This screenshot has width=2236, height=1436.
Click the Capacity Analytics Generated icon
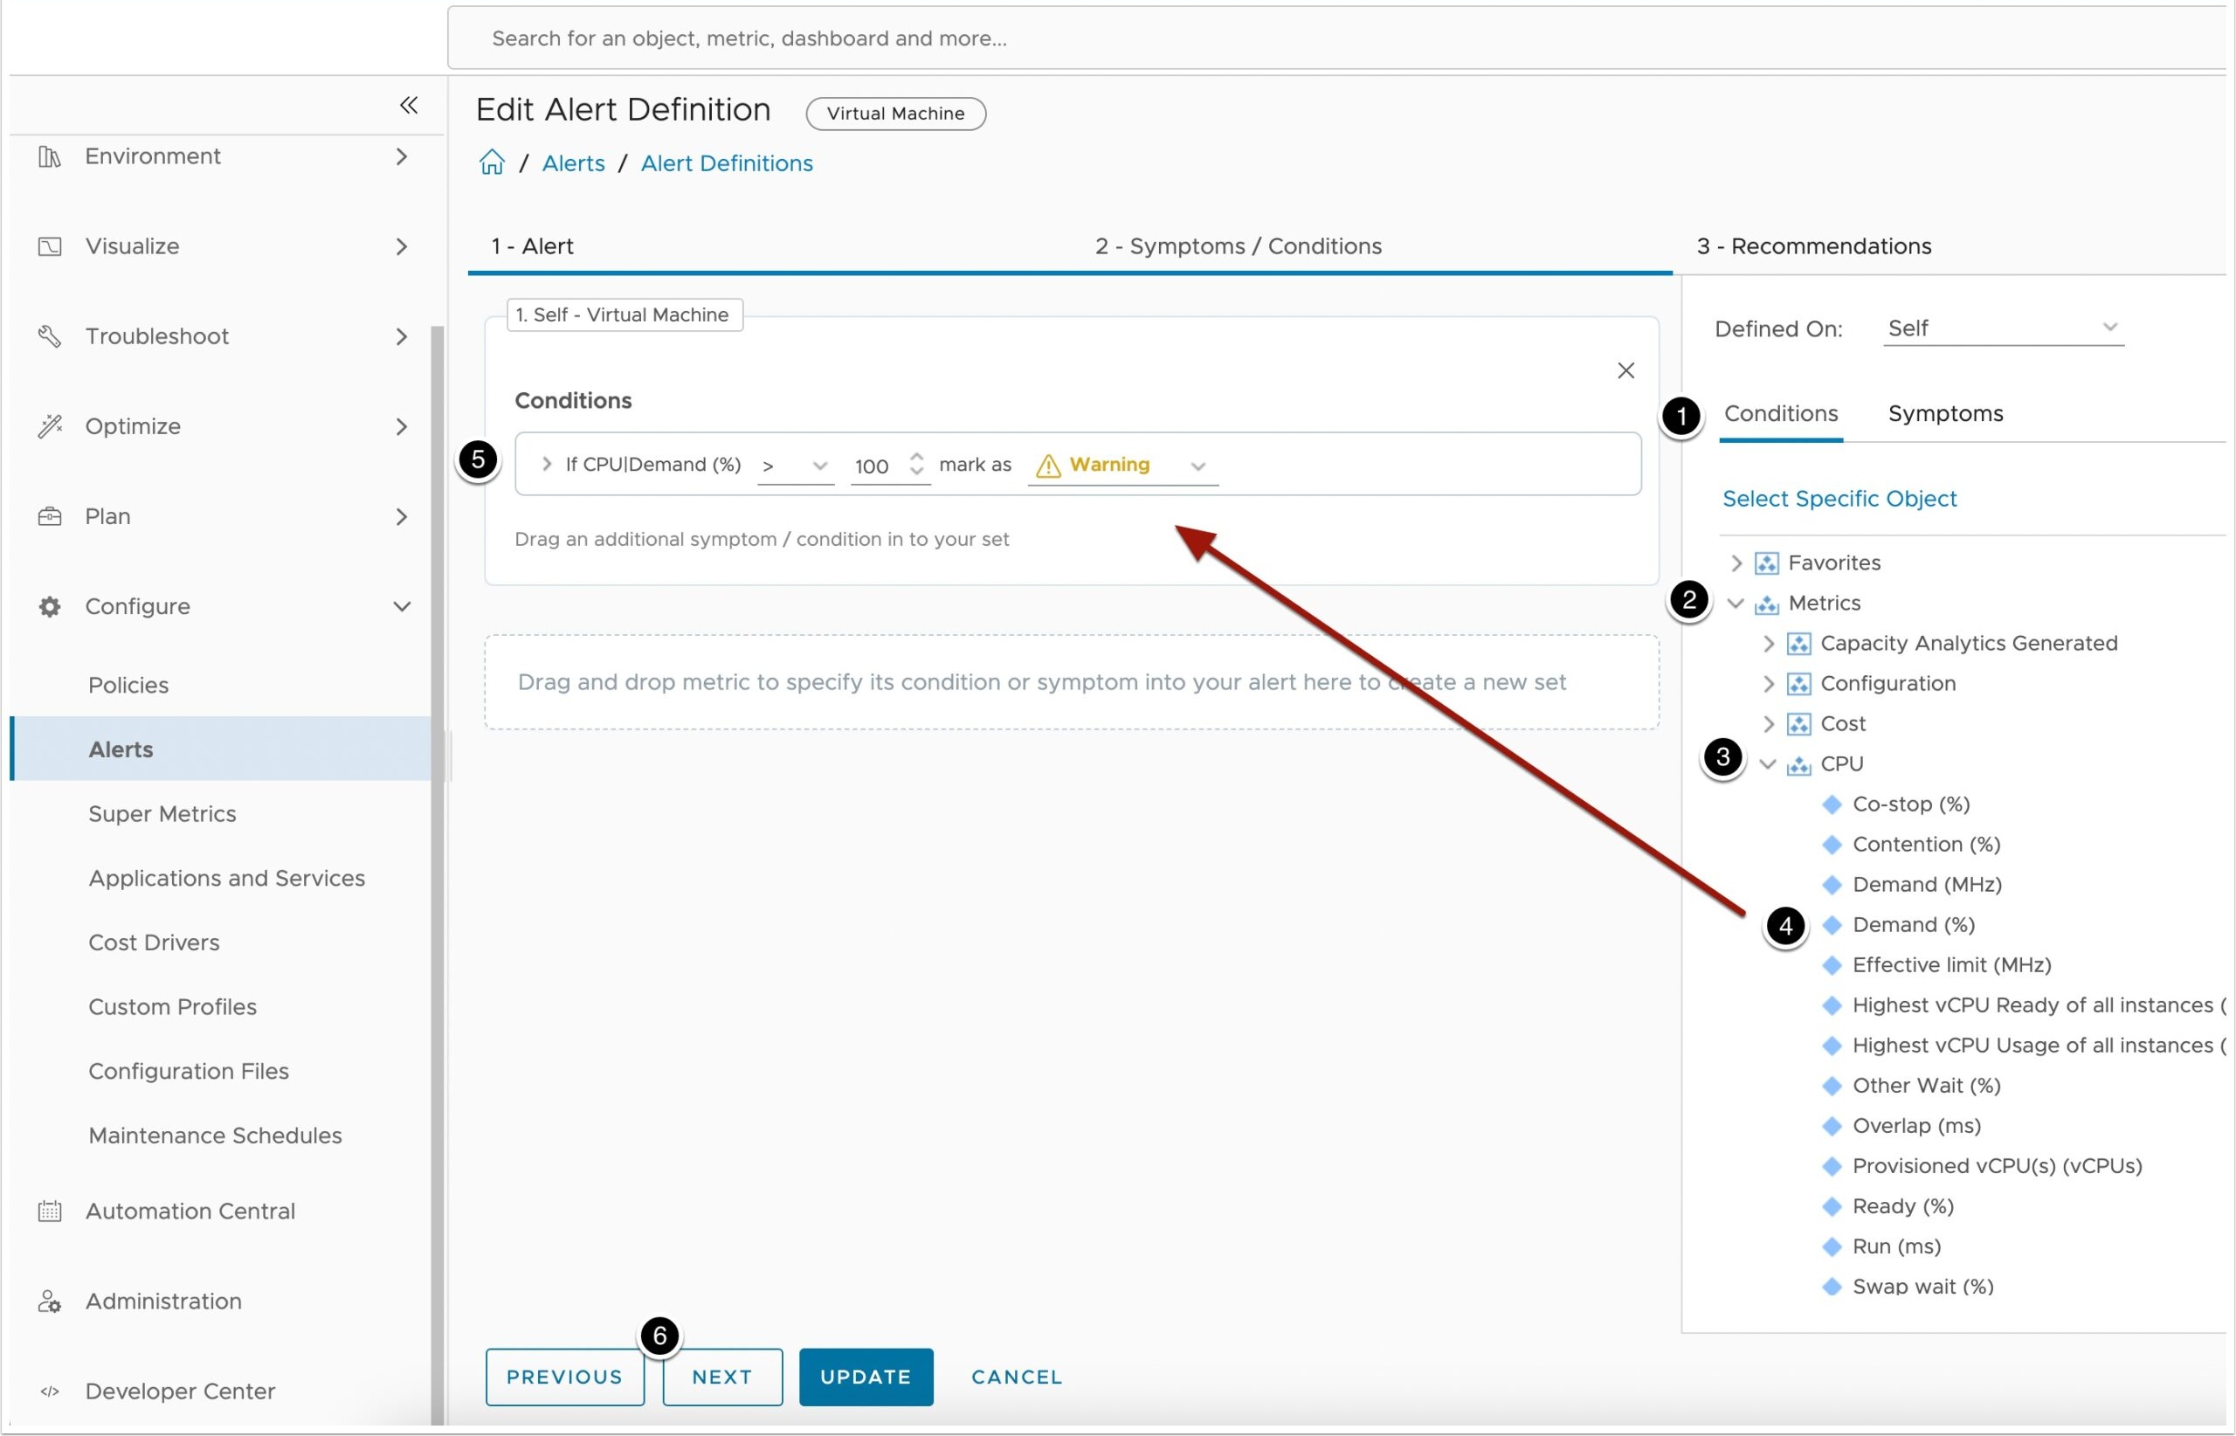1798,644
